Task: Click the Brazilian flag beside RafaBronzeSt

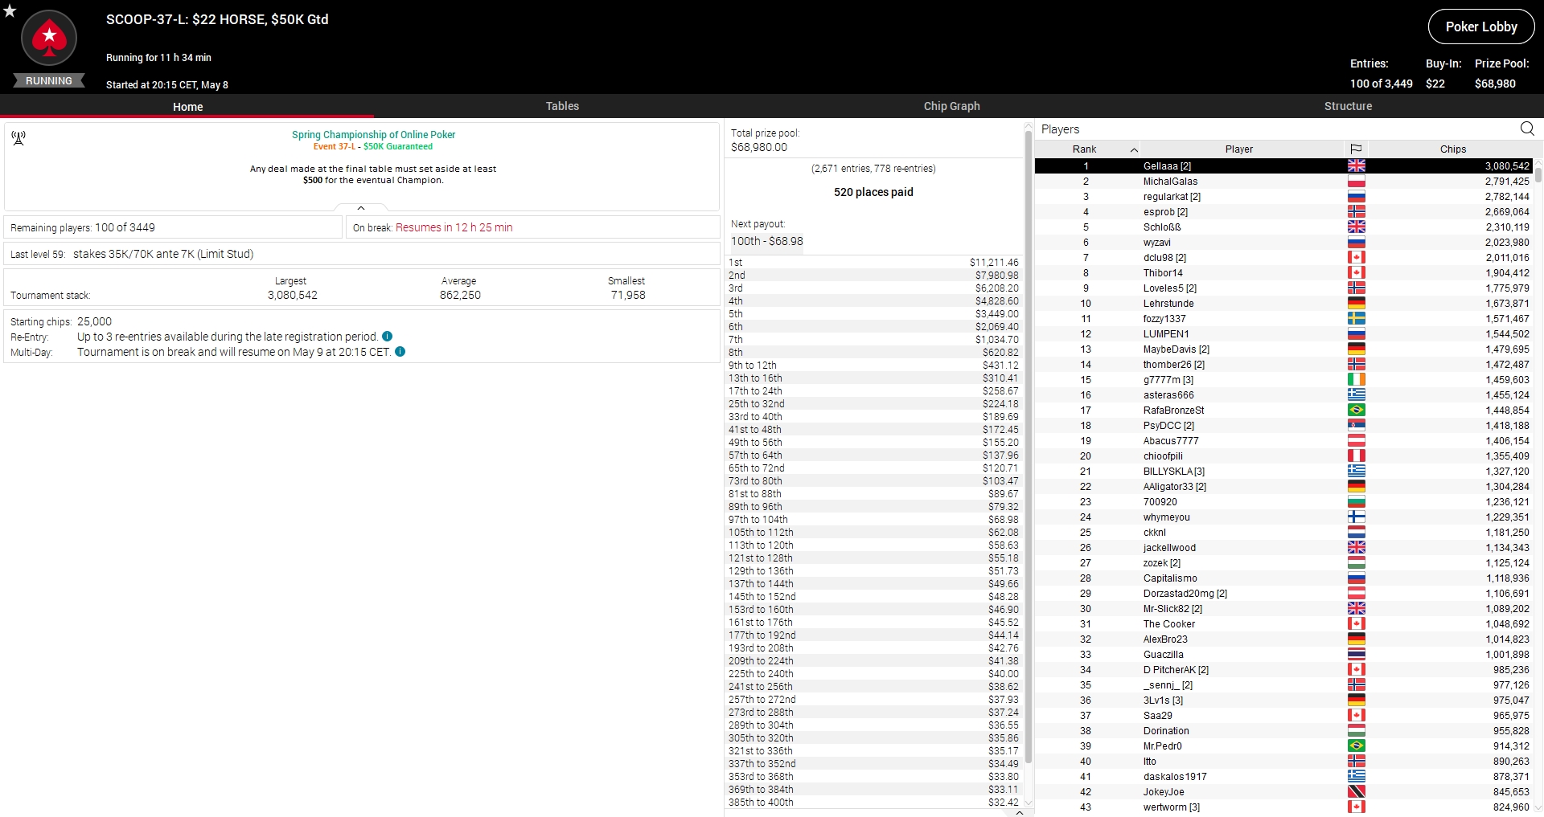Action: [1356, 411]
